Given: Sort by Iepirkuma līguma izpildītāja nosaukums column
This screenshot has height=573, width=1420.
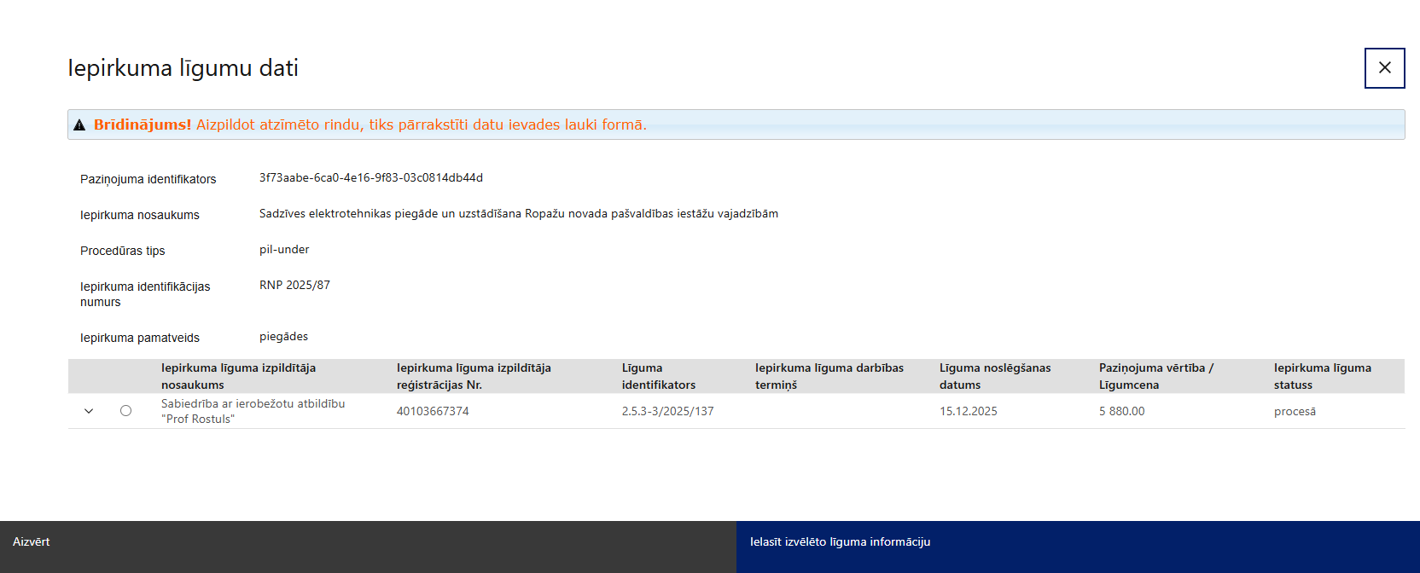Looking at the screenshot, I should pyautogui.click(x=238, y=376).
